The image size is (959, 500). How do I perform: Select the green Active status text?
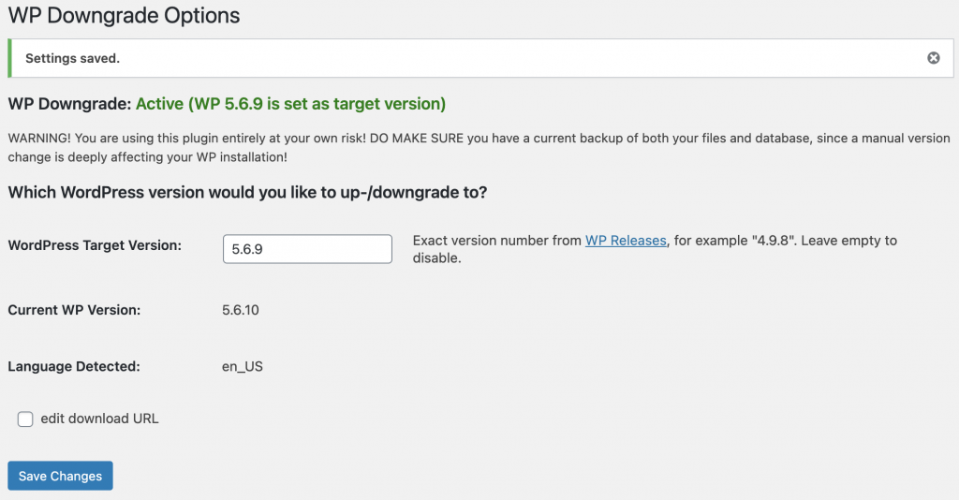point(290,103)
